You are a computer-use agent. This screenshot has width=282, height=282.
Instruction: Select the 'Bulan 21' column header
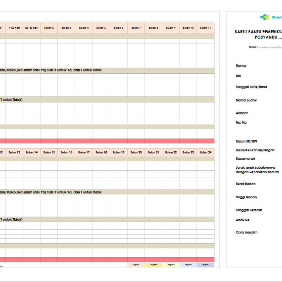154,152
